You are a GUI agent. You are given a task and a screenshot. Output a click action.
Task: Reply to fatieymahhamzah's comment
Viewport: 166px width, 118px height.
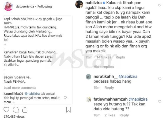[x=124, y=115]
